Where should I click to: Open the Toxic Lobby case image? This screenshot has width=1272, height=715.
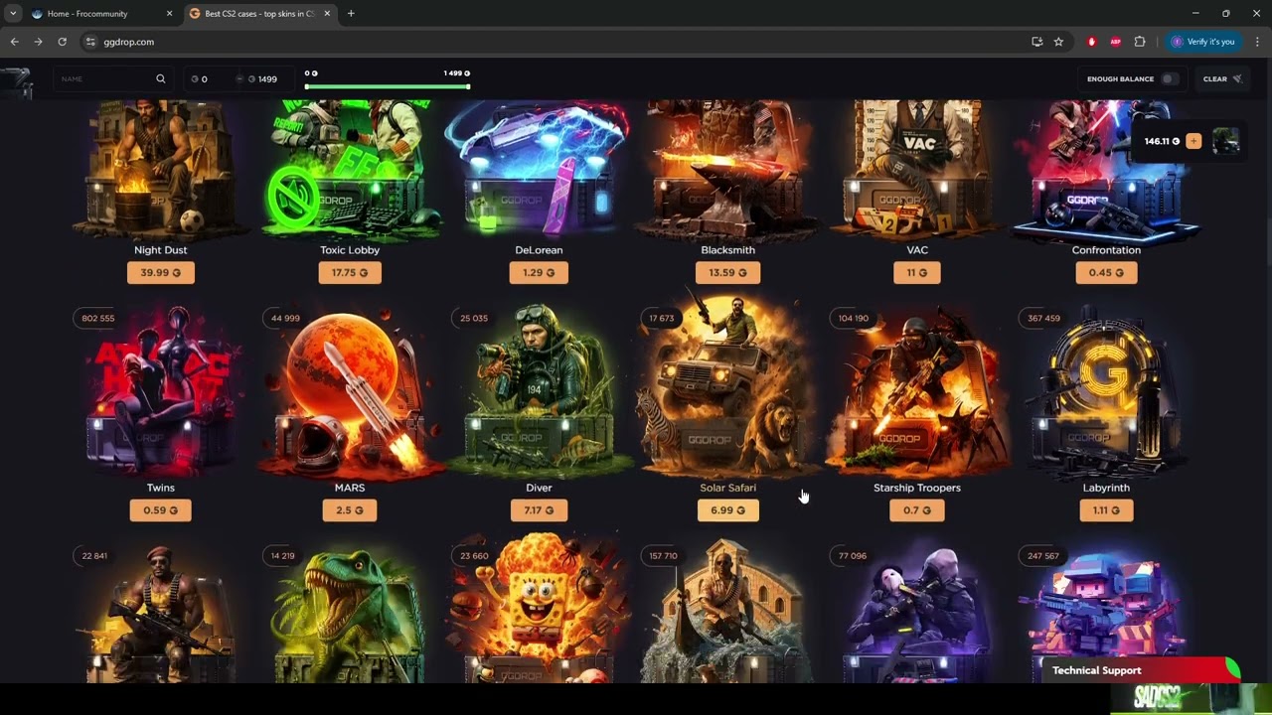(x=350, y=169)
